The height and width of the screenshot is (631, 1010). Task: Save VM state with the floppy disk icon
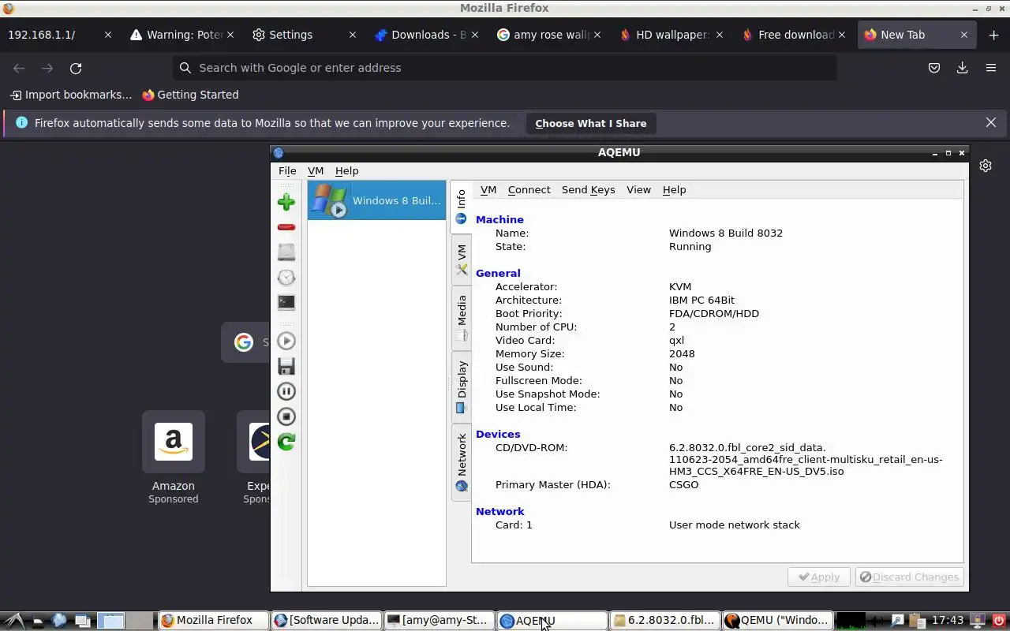coord(286,366)
